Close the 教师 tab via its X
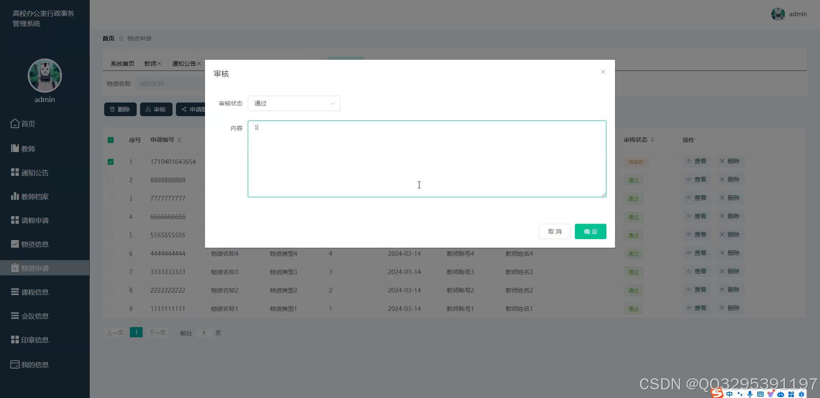The height and width of the screenshot is (398, 820). tap(159, 64)
